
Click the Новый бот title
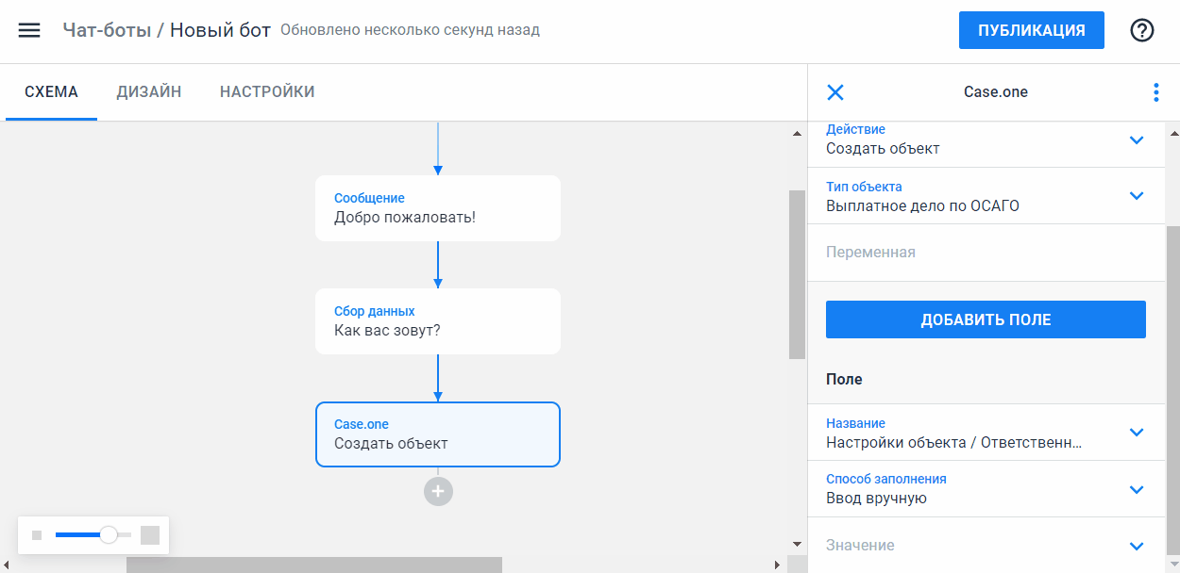(x=220, y=30)
